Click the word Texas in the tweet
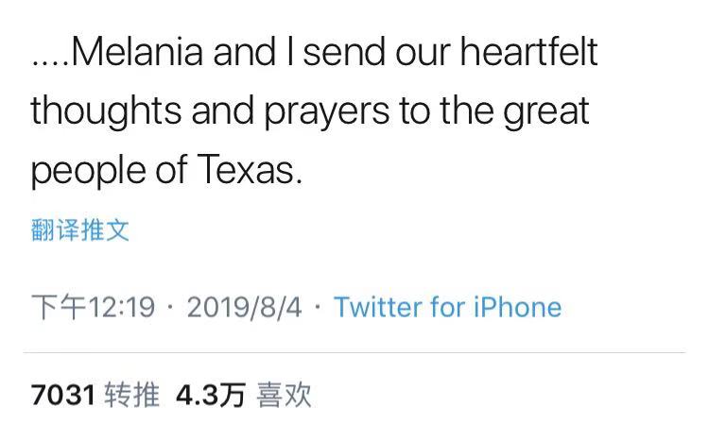This screenshot has width=709, height=424. 251,171
